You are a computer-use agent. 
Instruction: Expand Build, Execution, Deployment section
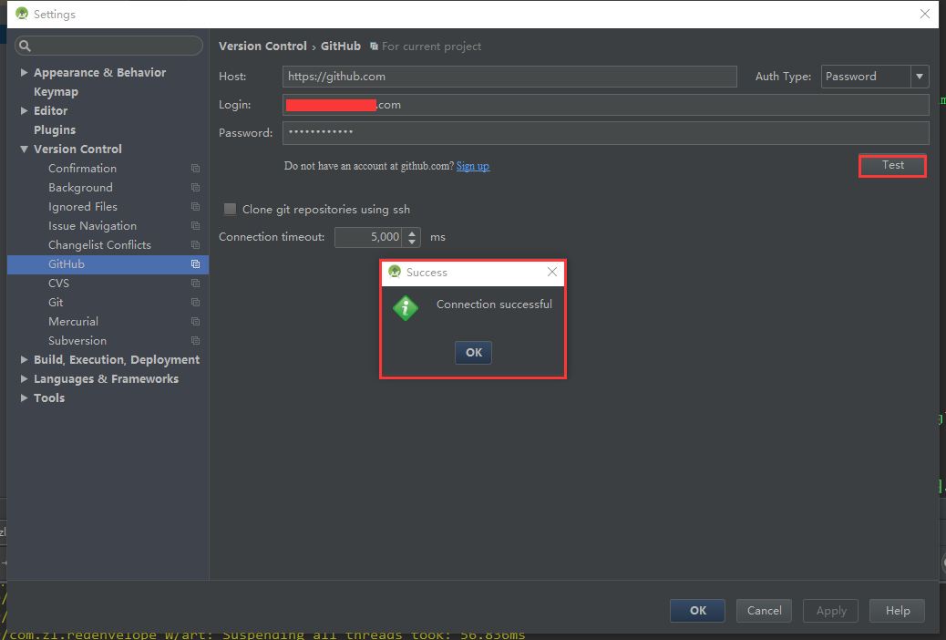pyautogui.click(x=24, y=360)
